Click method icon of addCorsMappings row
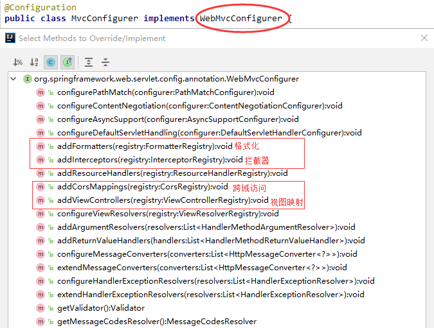This screenshot has height=328, width=434. pos(41,187)
